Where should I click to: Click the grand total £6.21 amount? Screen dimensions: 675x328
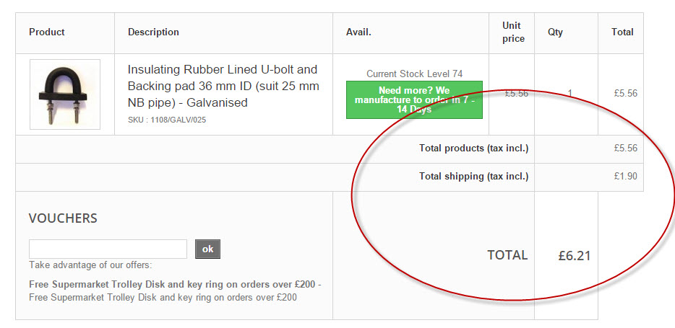575,255
